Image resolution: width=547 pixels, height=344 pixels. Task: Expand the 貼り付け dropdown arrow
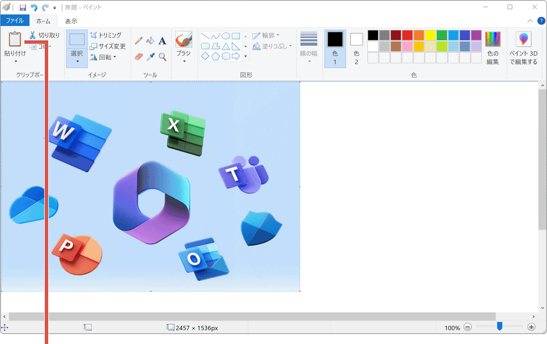16,61
